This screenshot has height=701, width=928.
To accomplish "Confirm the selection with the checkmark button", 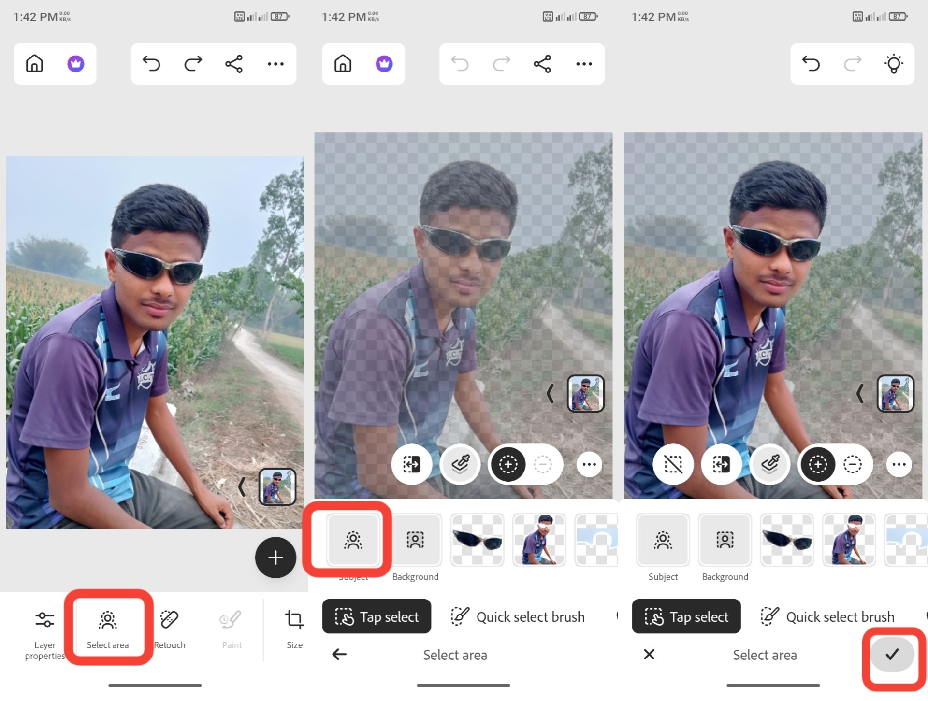I will 892,654.
